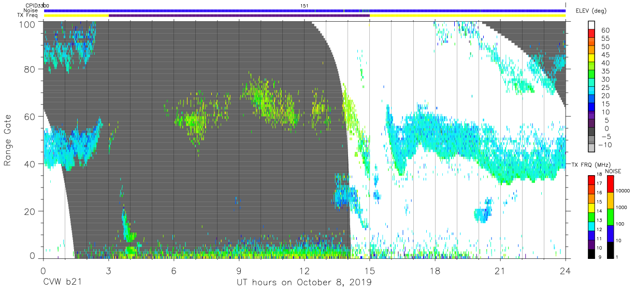Click the '100' tick on the Range Gate axis
Screen dimensions: 636x293
coord(27,24)
